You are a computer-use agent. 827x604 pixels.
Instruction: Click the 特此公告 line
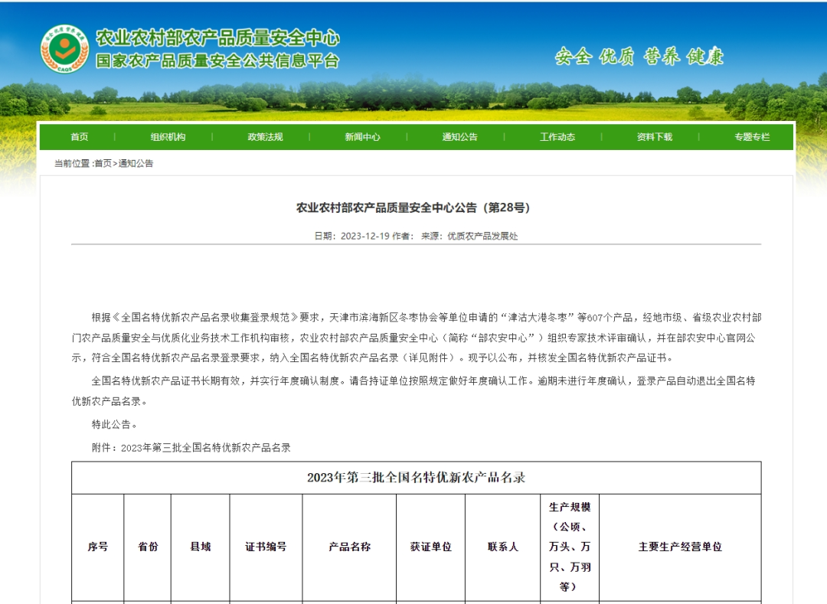[114, 425]
